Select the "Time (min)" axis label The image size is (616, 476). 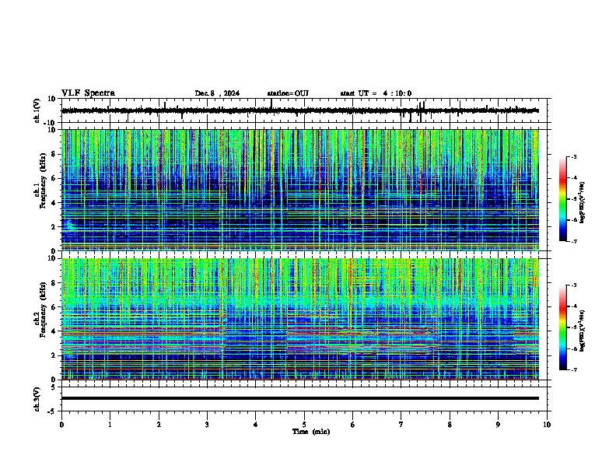click(311, 432)
